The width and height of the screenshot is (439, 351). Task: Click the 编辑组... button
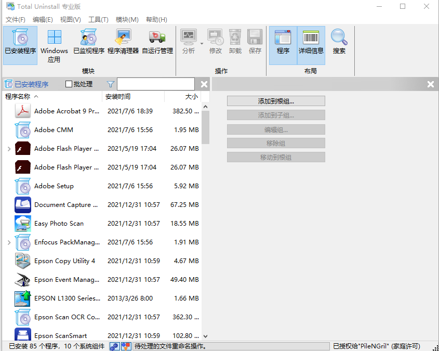click(276, 129)
